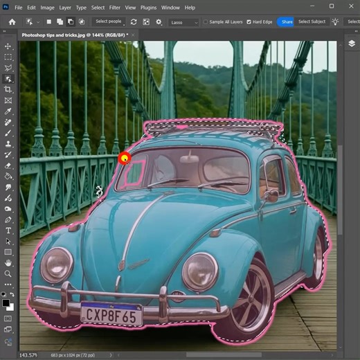Expand status bar info arrow

coord(111,355)
